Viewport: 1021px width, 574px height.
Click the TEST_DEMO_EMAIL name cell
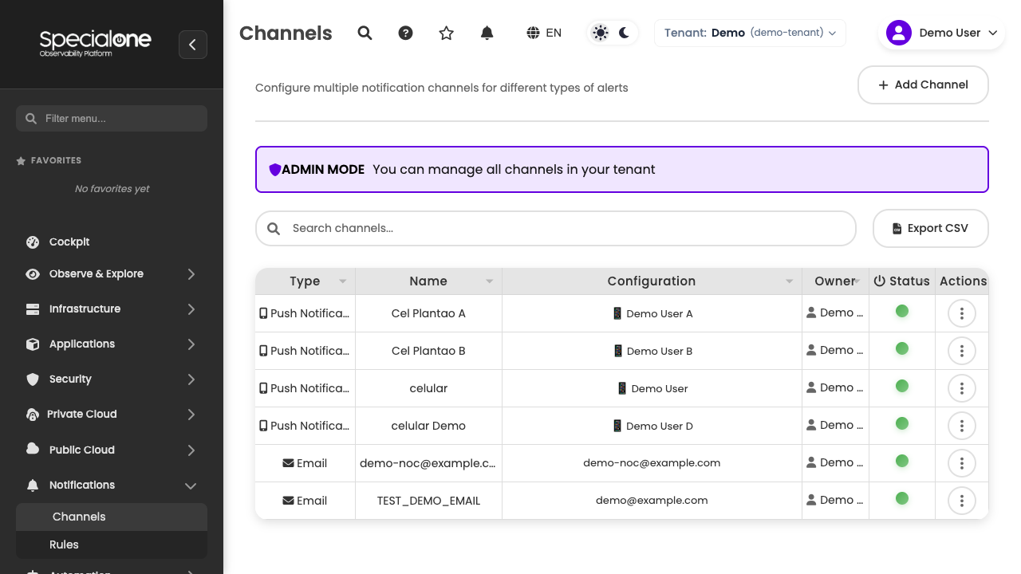[x=428, y=501]
